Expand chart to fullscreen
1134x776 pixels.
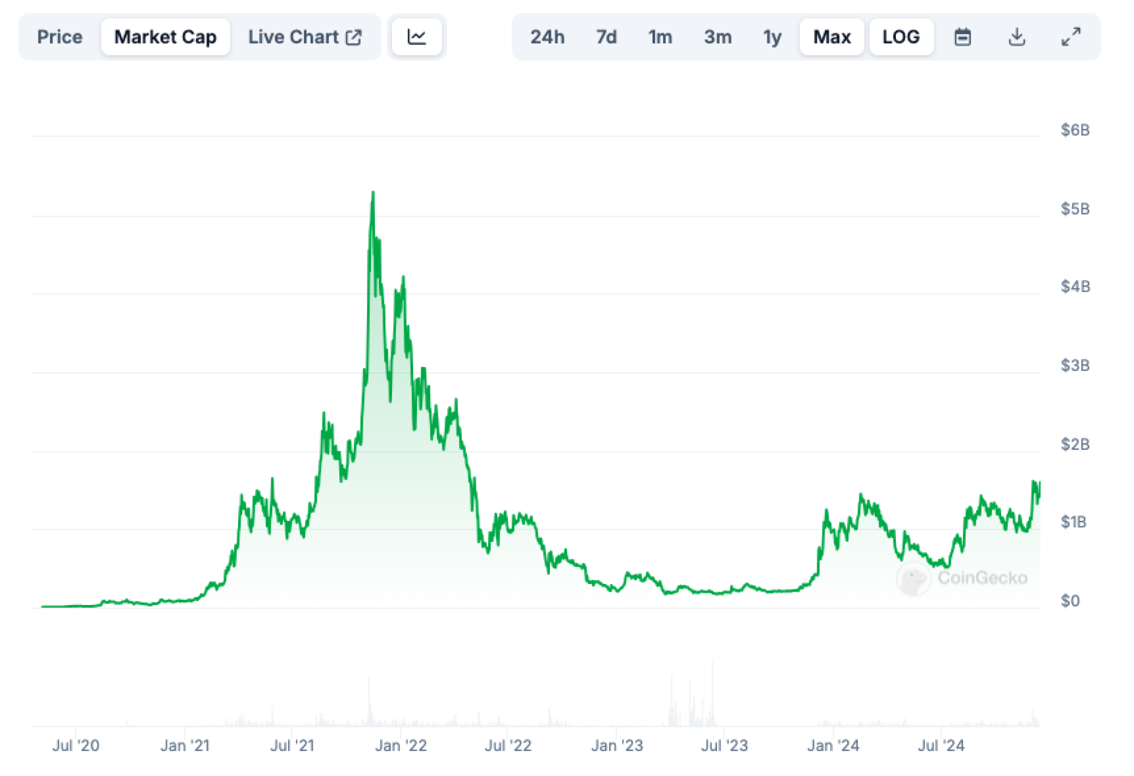coord(1071,37)
